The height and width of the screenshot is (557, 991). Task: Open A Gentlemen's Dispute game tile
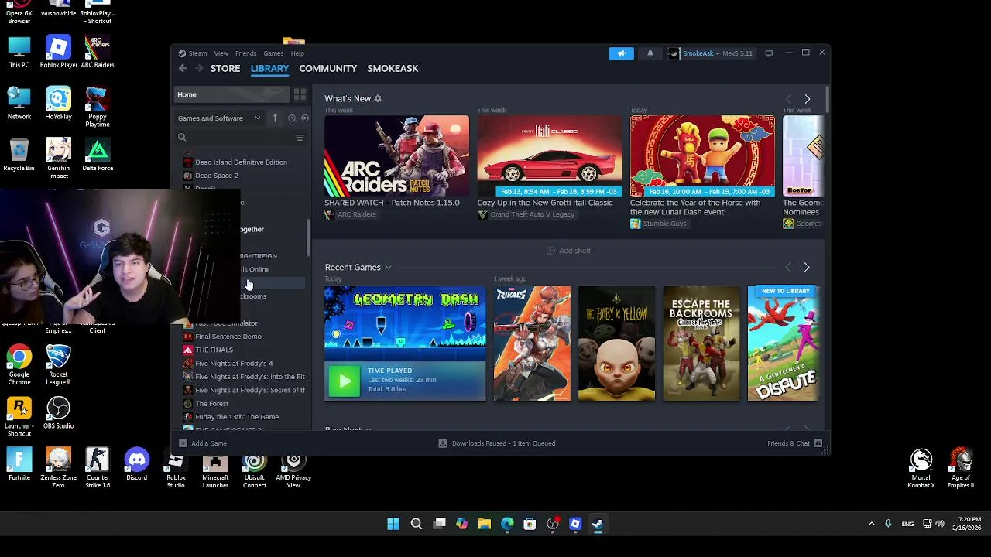click(782, 343)
